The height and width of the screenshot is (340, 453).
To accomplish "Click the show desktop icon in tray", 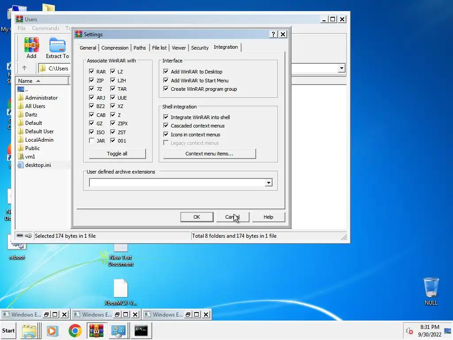I will [x=448, y=331].
